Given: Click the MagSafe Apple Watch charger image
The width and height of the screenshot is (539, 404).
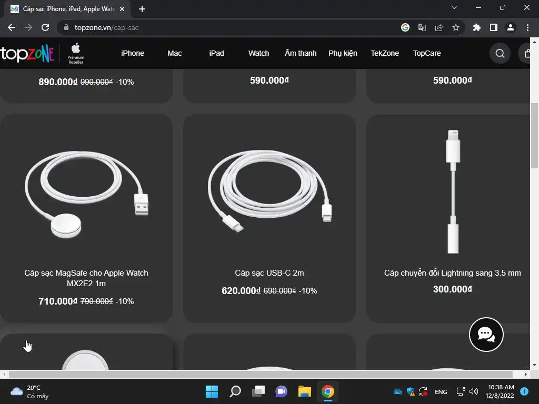Looking at the screenshot, I should pos(86,194).
